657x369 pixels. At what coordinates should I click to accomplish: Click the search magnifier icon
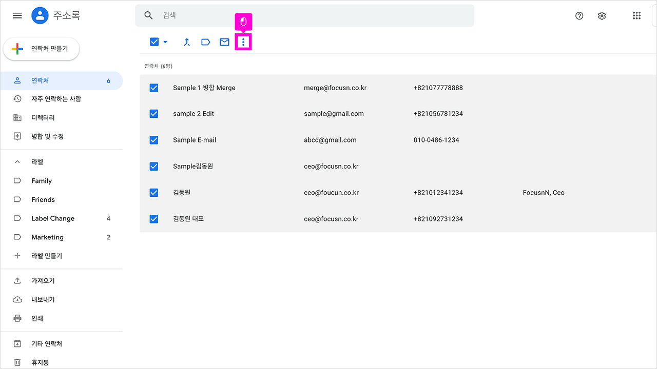point(149,15)
